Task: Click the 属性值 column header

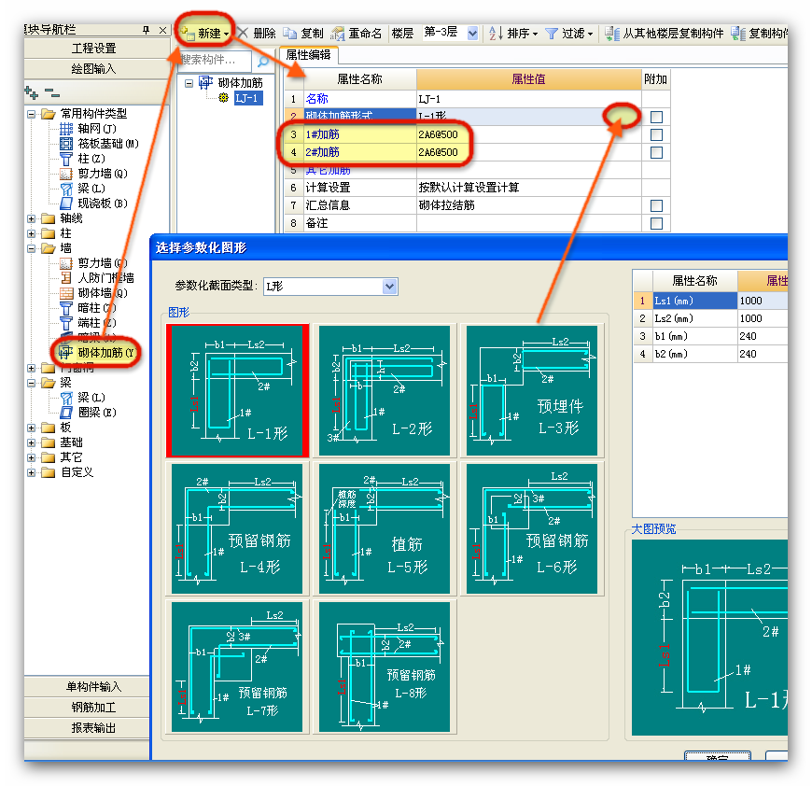Action: tap(528, 79)
